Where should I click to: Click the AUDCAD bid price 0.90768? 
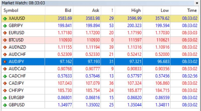pos(64,69)
